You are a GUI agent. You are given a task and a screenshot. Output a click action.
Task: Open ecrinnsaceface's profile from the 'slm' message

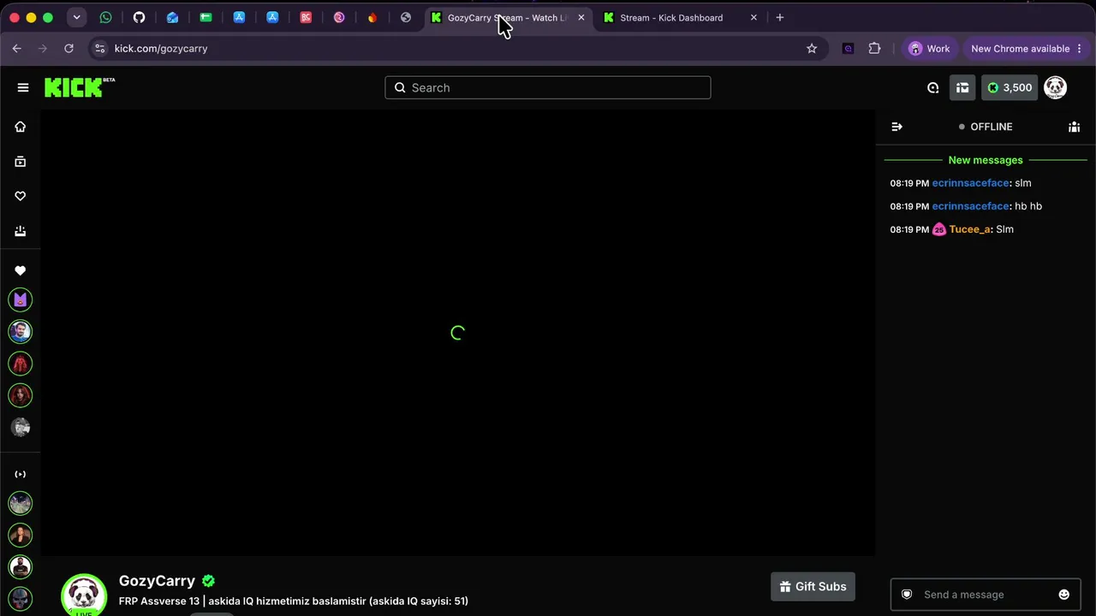pyautogui.click(x=970, y=183)
